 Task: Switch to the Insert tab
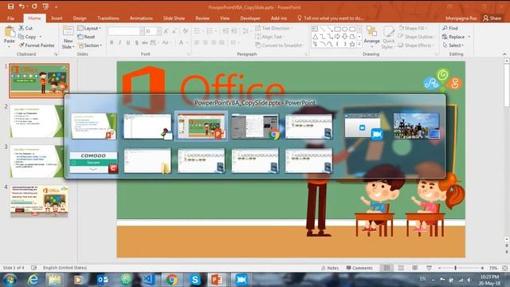tap(57, 18)
